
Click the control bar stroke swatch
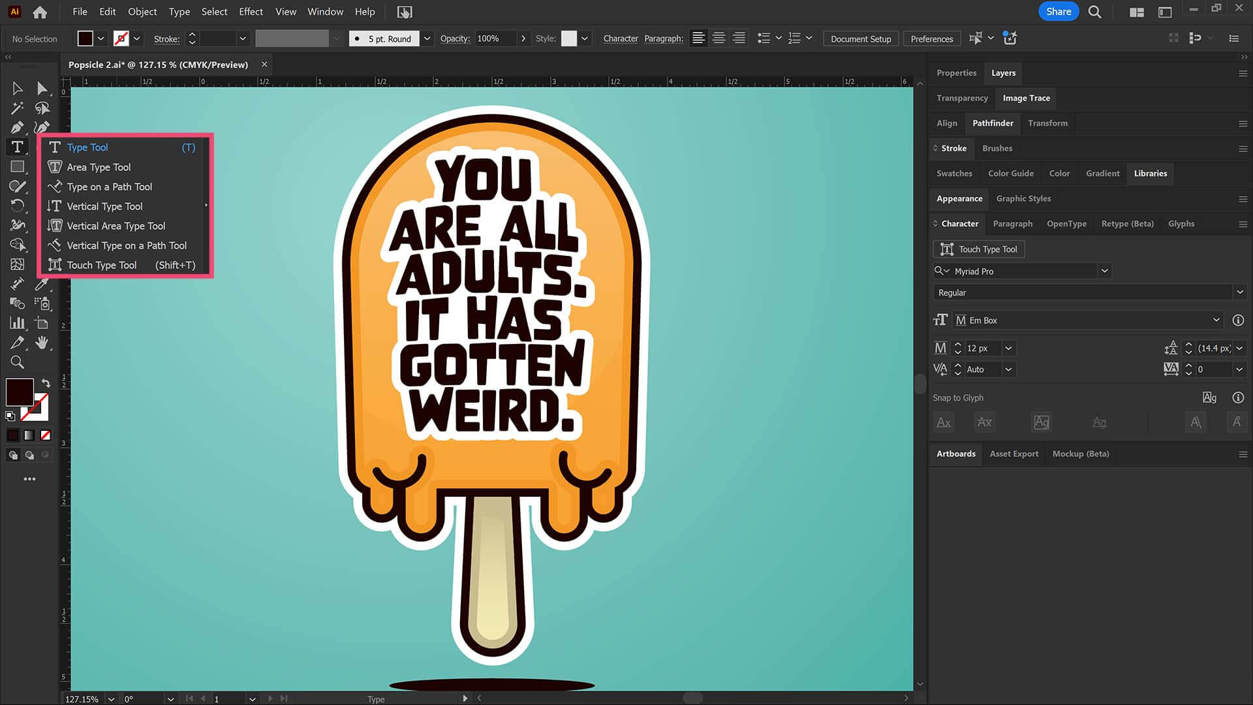[x=121, y=39]
